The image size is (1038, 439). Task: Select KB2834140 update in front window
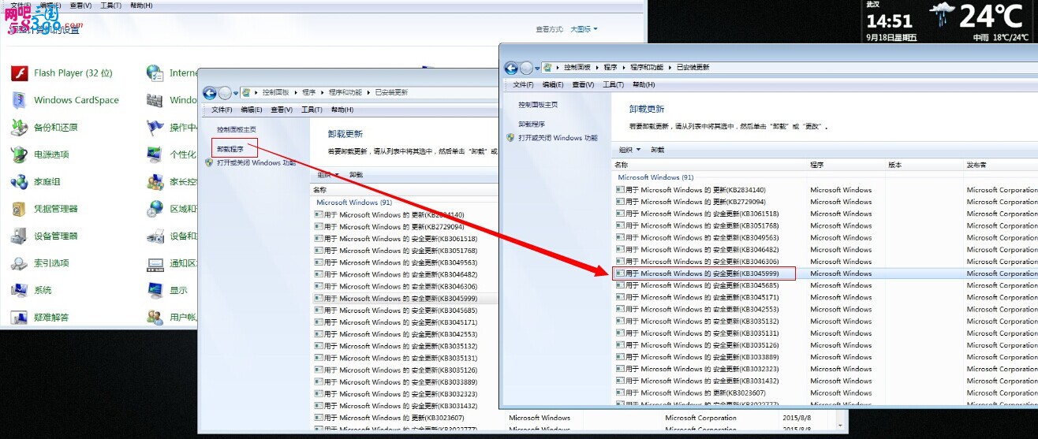pyautogui.click(x=825, y=190)
